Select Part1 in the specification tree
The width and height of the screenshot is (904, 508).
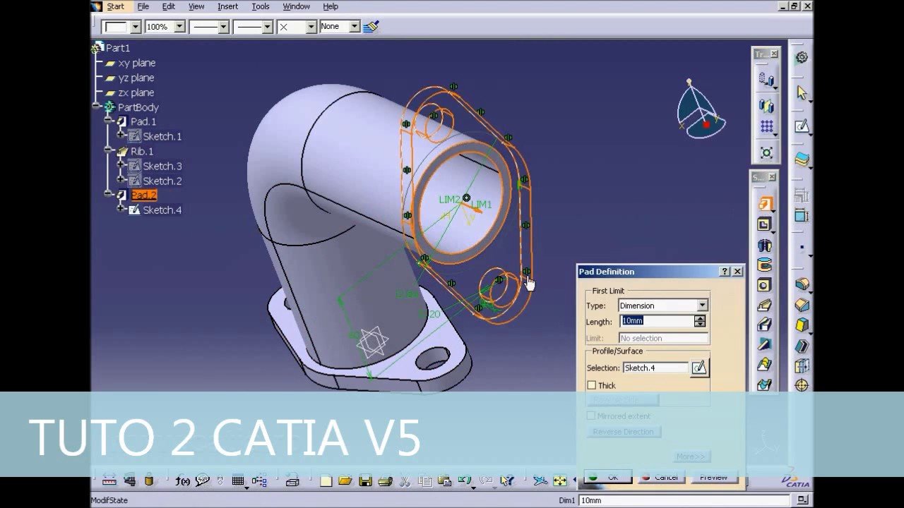117,48
